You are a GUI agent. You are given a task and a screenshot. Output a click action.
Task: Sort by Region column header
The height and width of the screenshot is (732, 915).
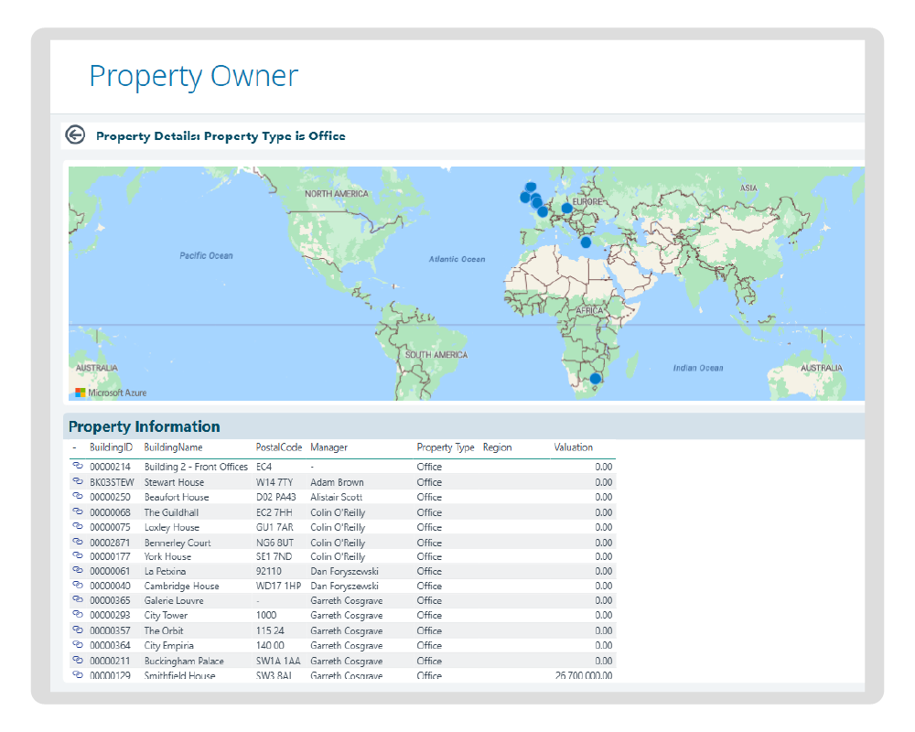click(497, 447)
